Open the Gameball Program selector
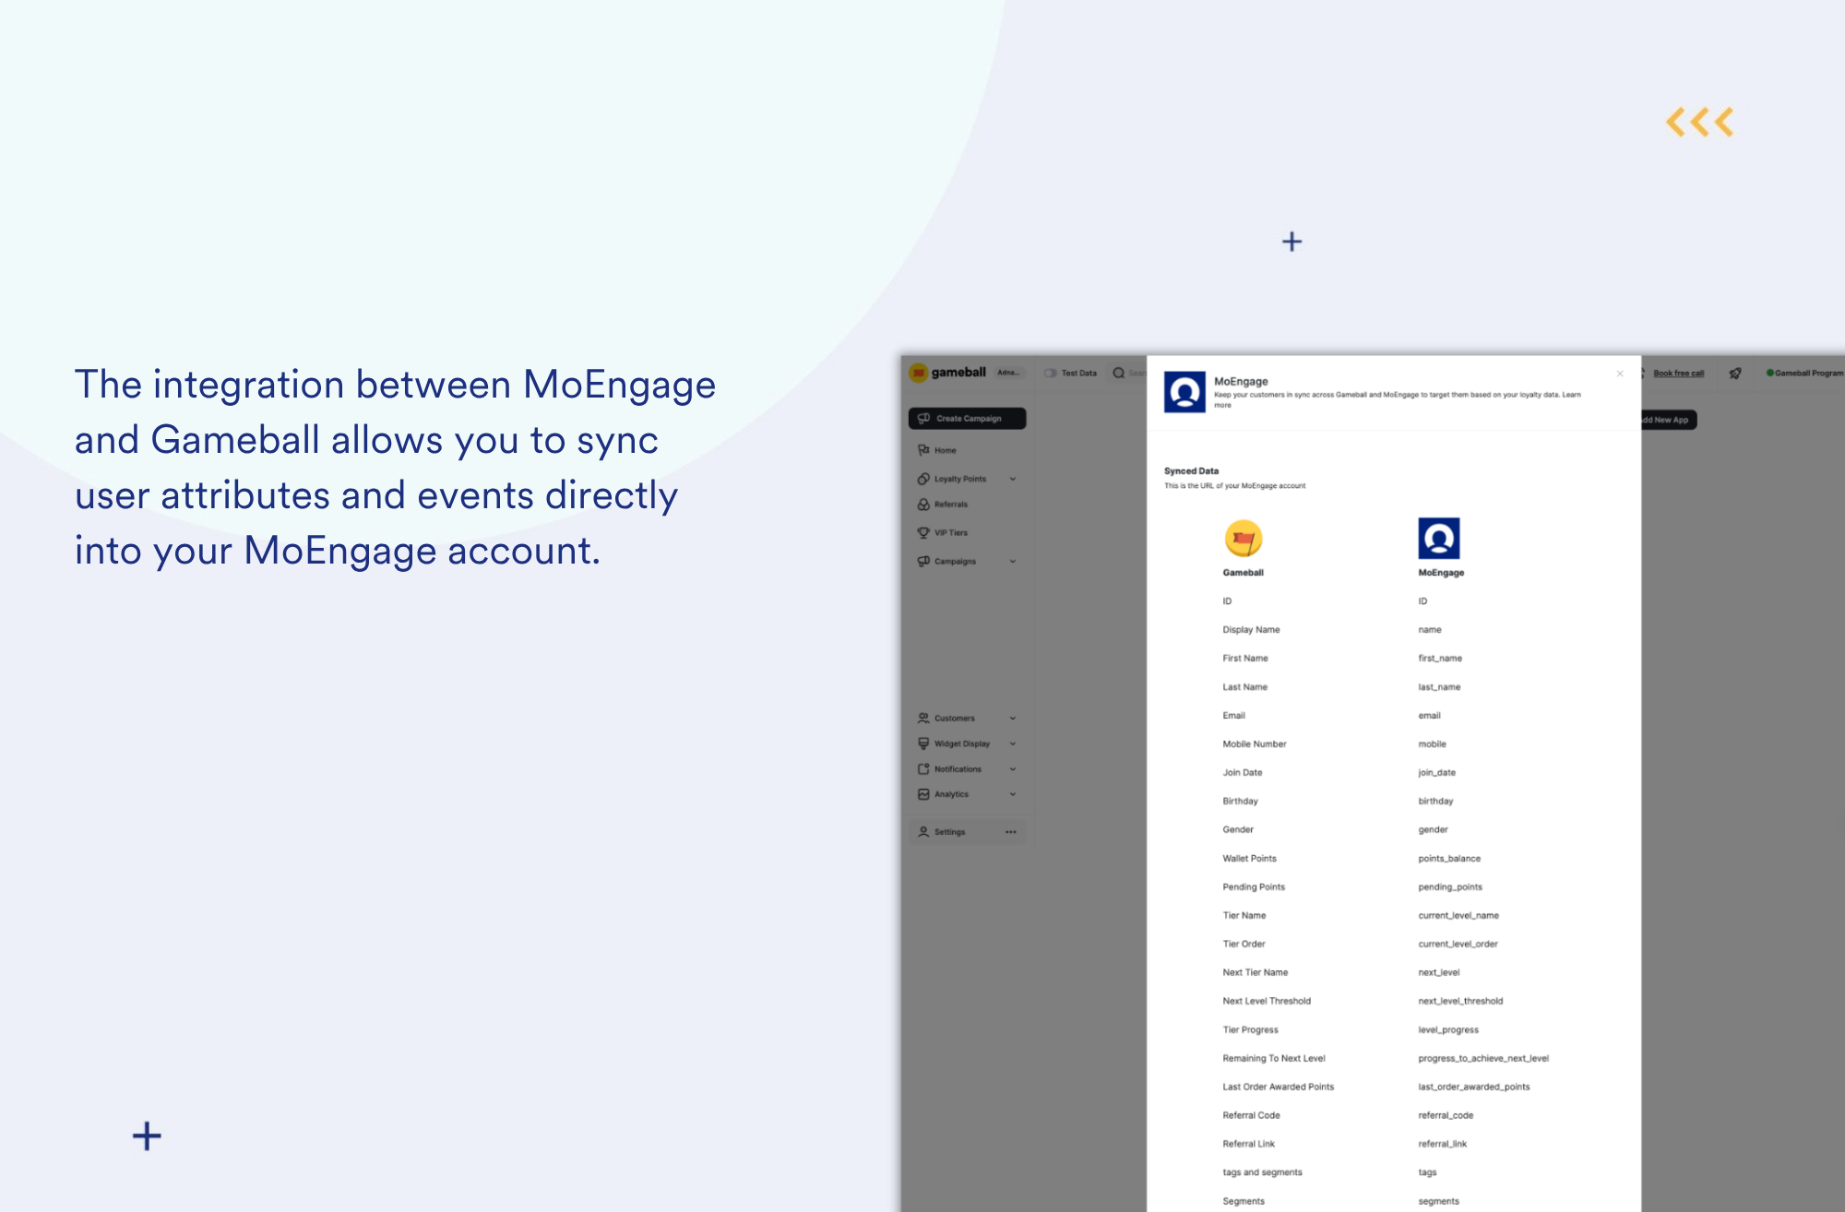1845x1212 pixels. tap(1804, 374)
